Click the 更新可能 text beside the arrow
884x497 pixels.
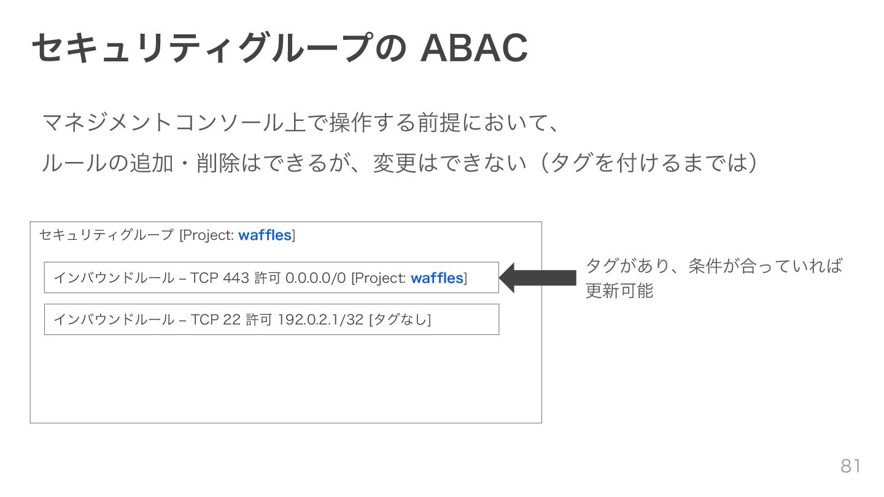point(619,291)
